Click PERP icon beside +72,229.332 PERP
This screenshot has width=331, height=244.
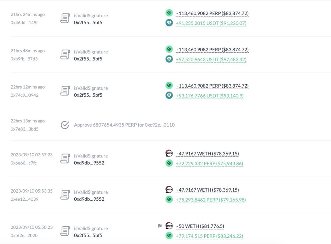click(x=169, y=163)
